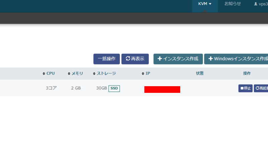This screenshot has width=268, height=166.
Task: Click the sort arrows icon beside CPU
Action: (x=44, y=73)
